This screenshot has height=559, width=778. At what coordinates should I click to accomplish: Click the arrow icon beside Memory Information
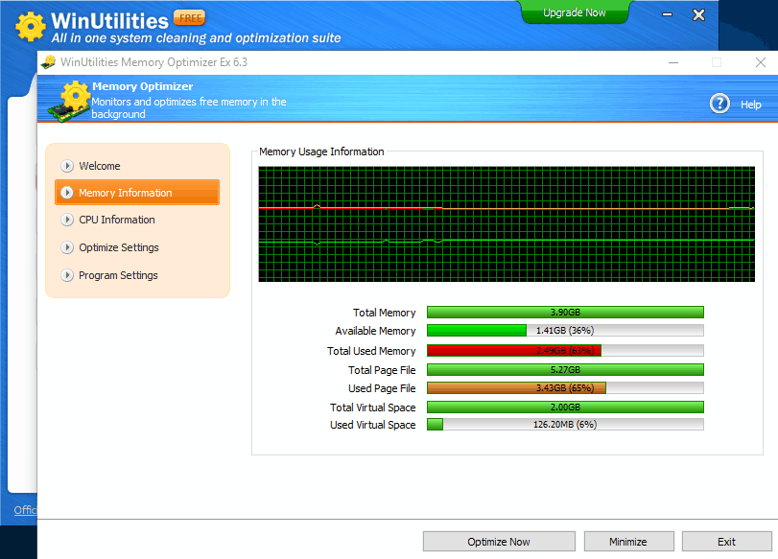(x=67, y=193)
